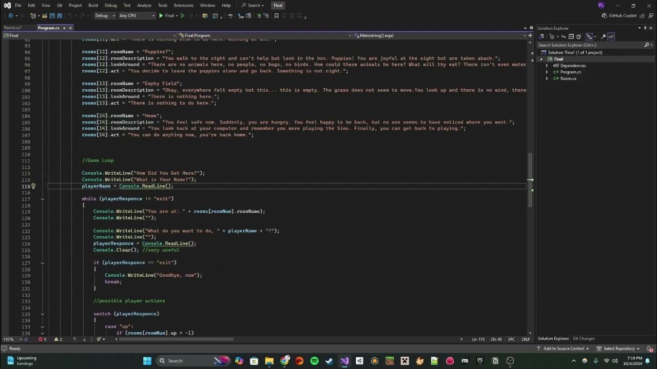Collapse the while loop at line 117
Image resolution: width=657 pixels, height=369 pixels.
point(43,199)
